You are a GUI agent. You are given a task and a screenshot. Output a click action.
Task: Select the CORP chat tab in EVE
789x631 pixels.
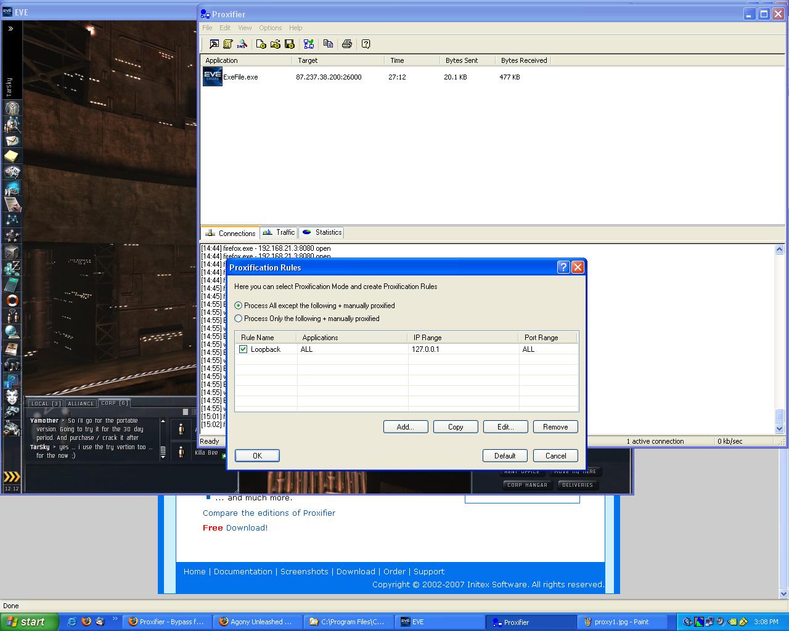tap(115, 404)
